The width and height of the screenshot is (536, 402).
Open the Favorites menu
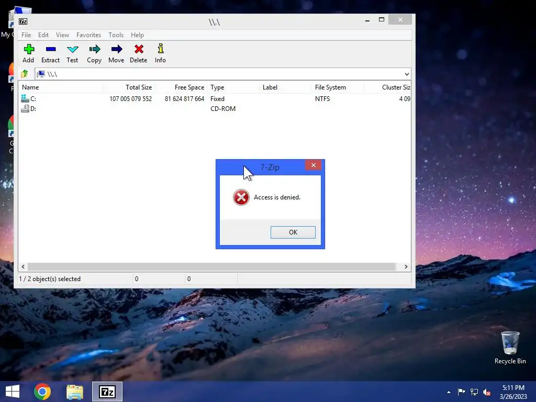tap(88, 35)
